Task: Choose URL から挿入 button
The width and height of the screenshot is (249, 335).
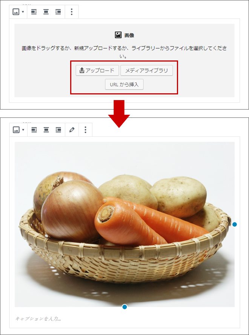Action: pyautogui.click(x=124, y=84)
